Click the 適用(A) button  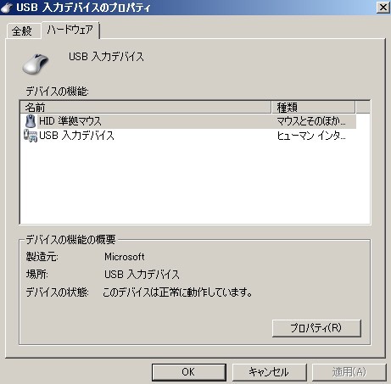click(x=349, y=372)
